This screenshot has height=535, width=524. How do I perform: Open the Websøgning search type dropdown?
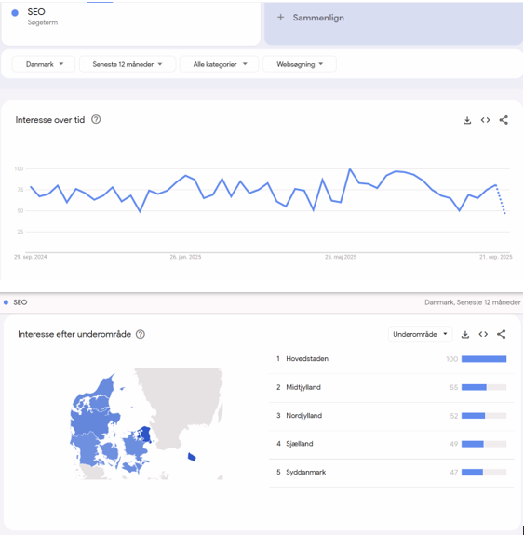[x=300, y=64]
